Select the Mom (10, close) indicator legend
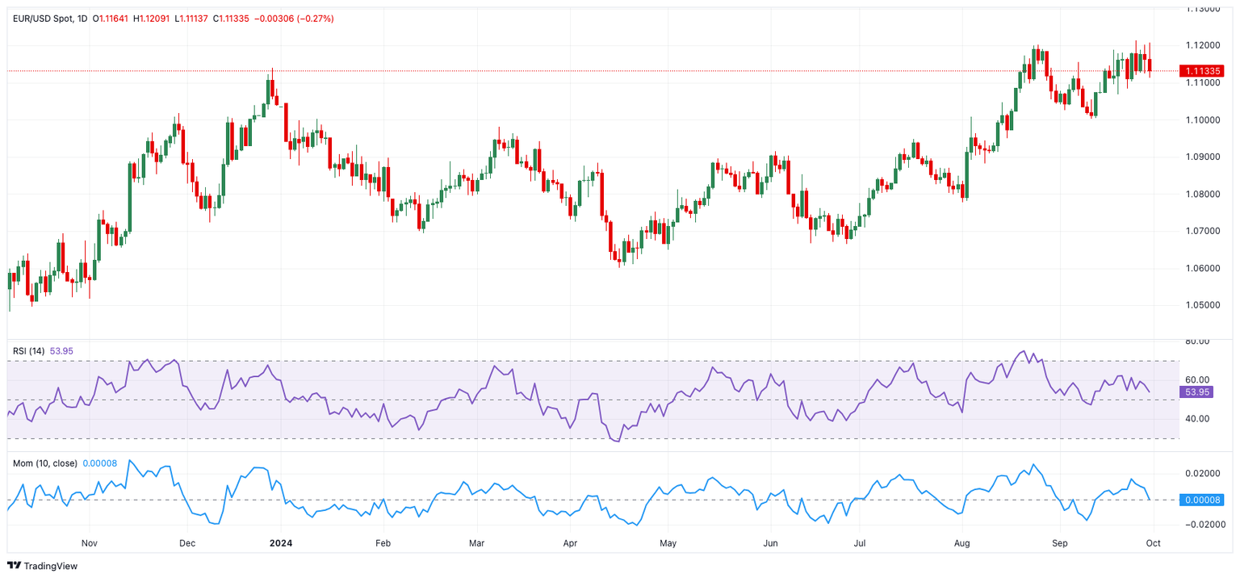The image size is (1240, 578). pos(45,463)
